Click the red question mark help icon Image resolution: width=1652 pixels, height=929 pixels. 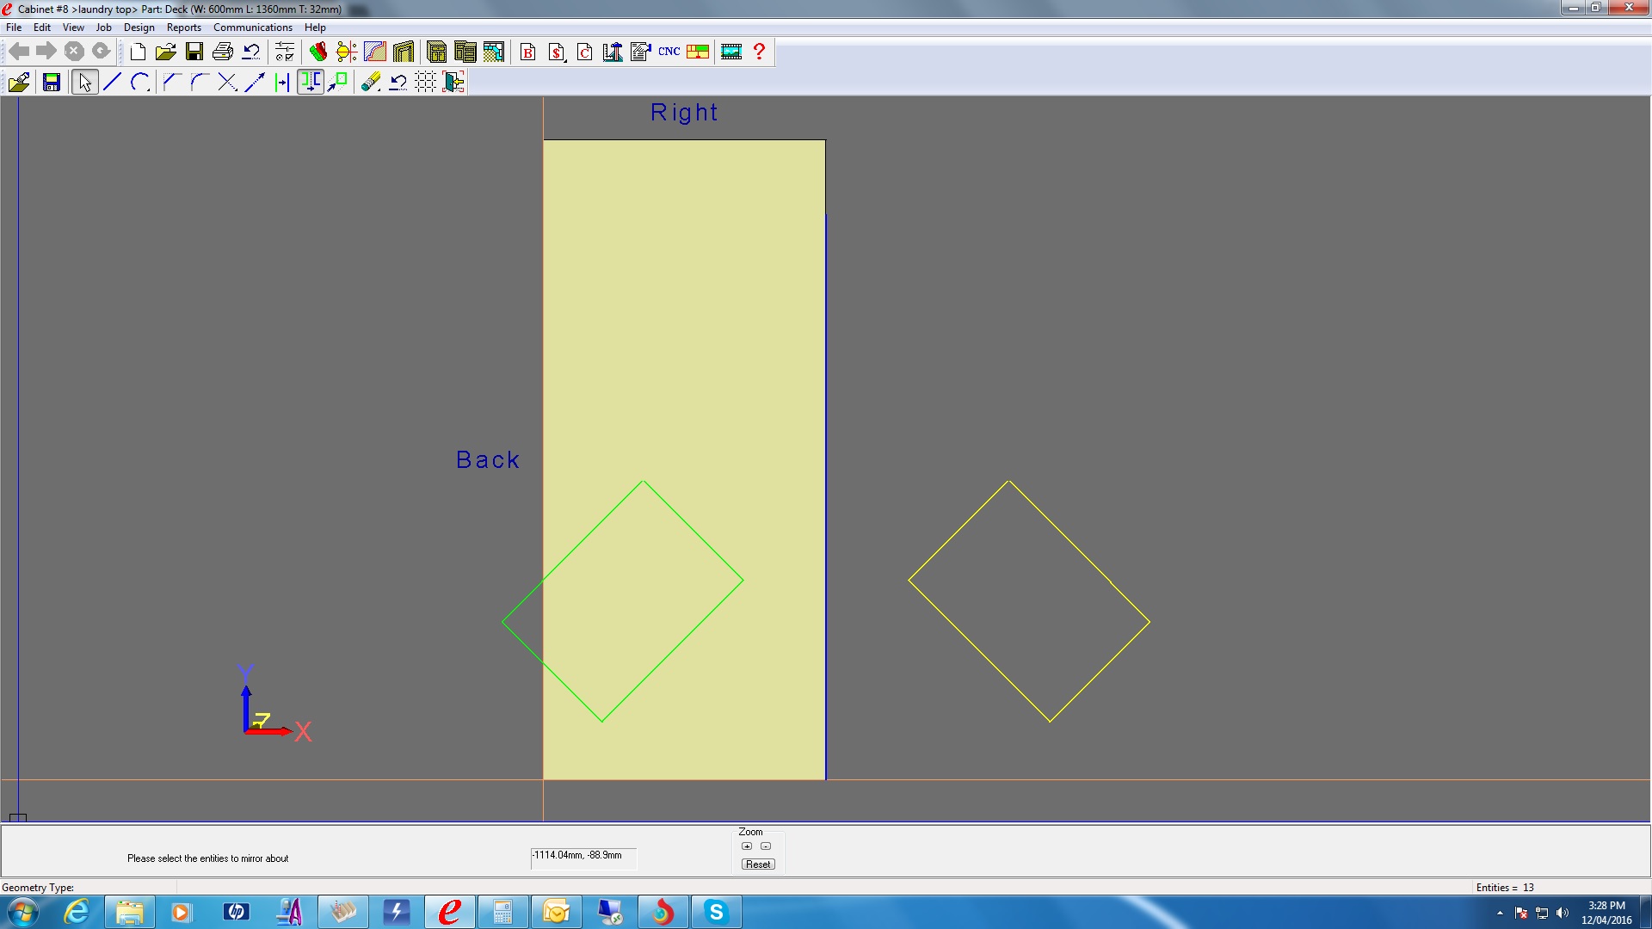tap(759, 52)
